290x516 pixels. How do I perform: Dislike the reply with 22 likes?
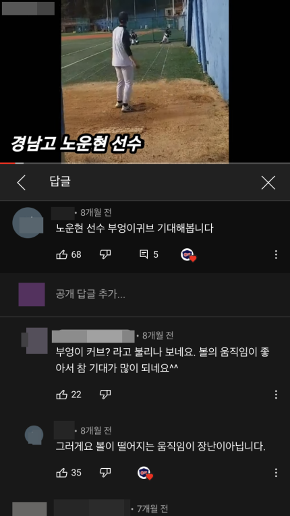(105, 394)
